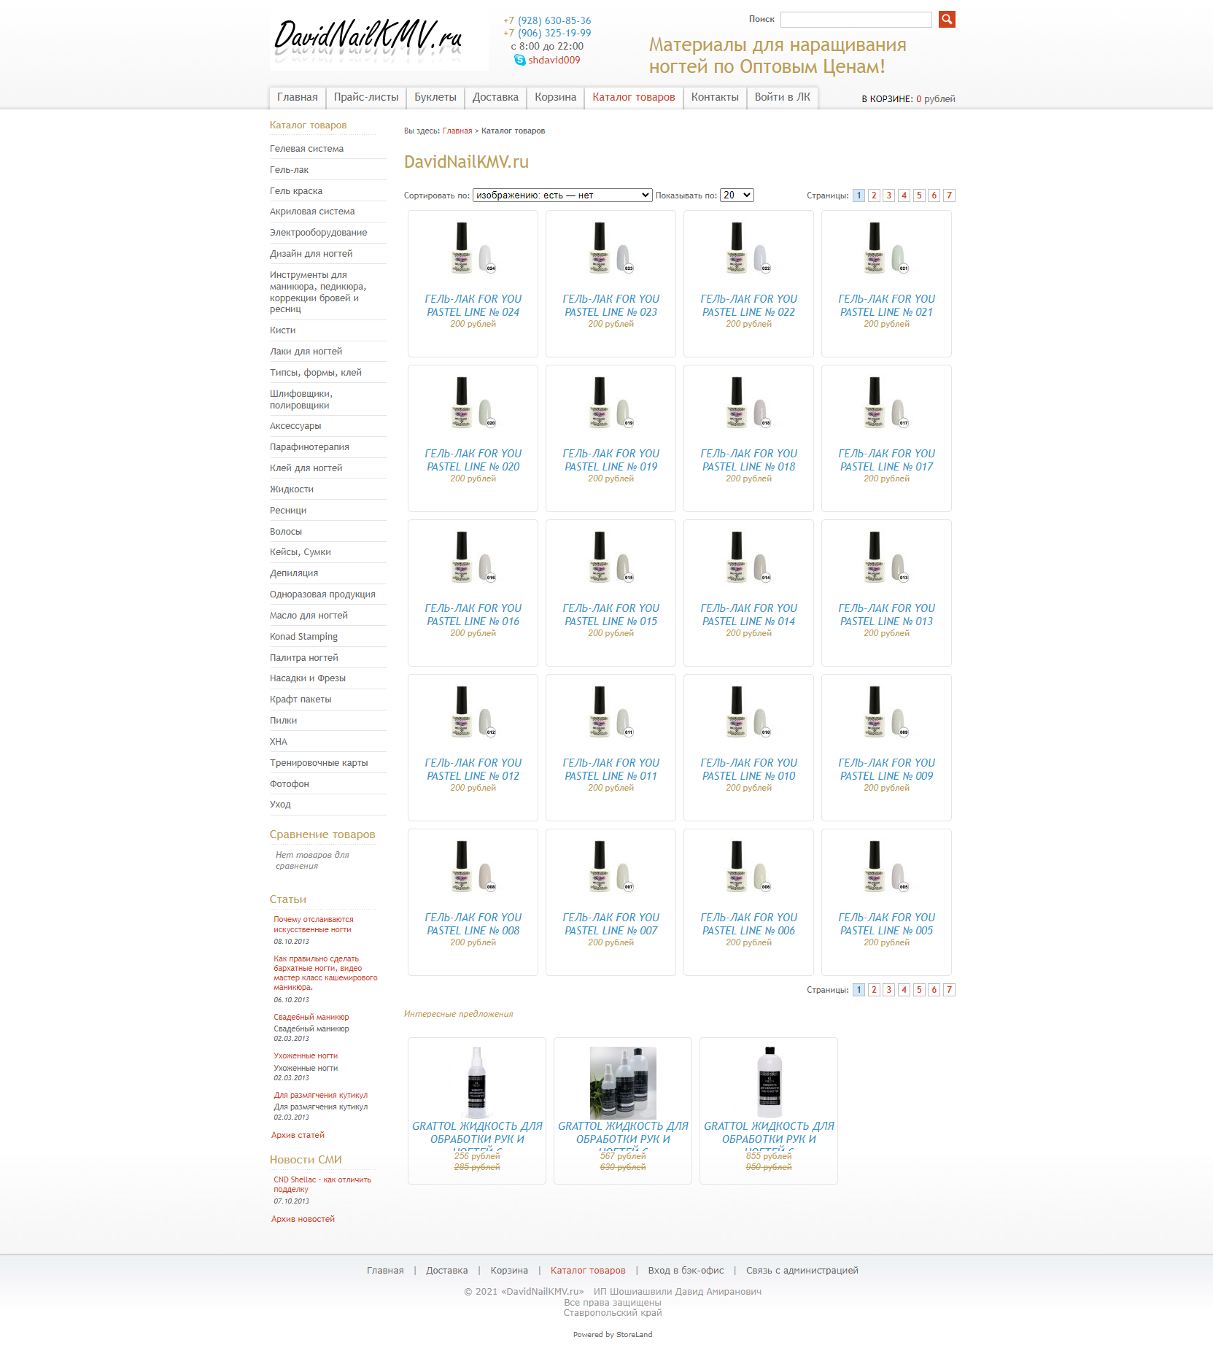Open the sort order dropdown
Image resolution: width=1213 pixels, height=1356 pixels.
pos(562,195)
